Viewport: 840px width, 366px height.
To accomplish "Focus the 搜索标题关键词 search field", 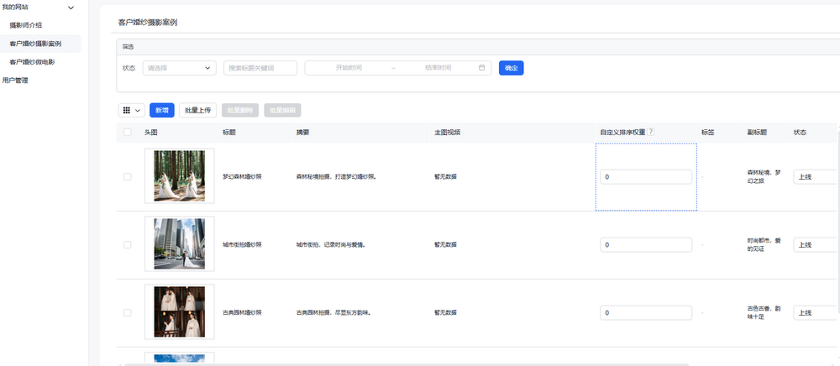I will (260, 68).
